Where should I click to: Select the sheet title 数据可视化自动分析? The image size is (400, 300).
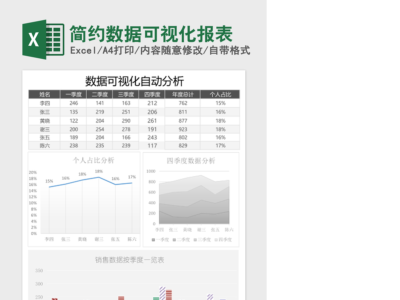click(x=134, y=81)
